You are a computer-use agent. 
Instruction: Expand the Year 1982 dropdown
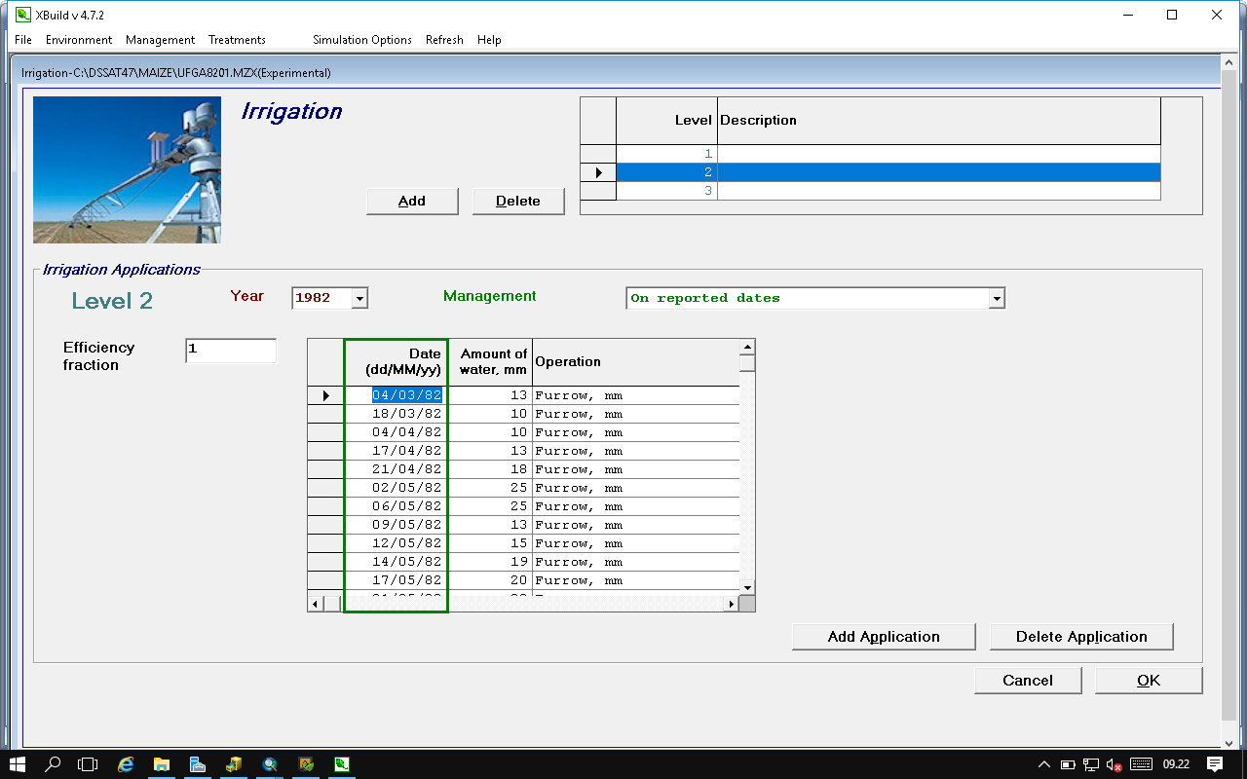tap(359, 298)
